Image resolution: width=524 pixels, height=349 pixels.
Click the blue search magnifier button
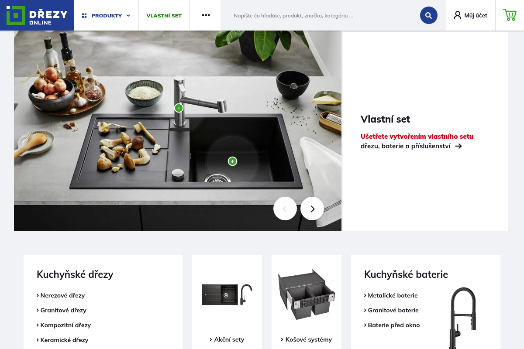[429, 15]
